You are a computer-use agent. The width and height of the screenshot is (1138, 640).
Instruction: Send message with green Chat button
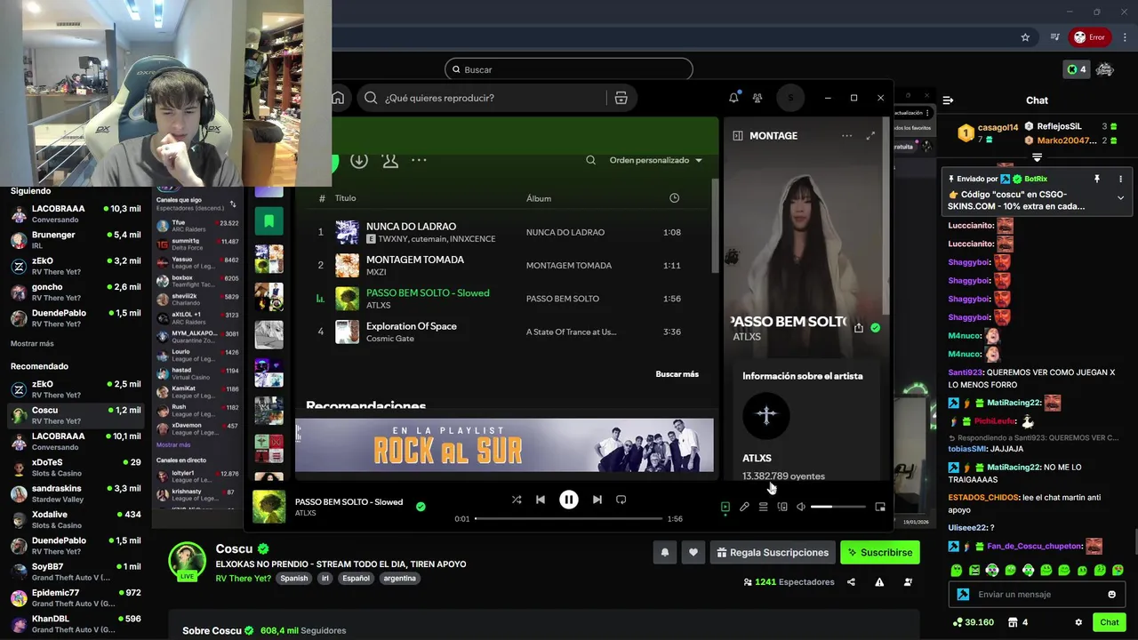point(1110,622)
